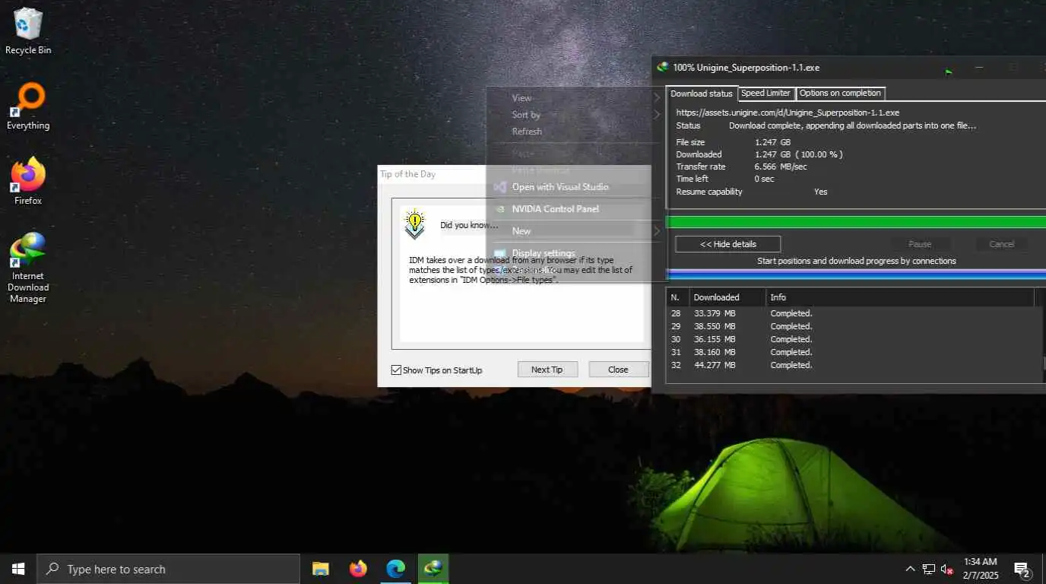
Task: Click the greyed Pause button
Action: tap(920, 244)
